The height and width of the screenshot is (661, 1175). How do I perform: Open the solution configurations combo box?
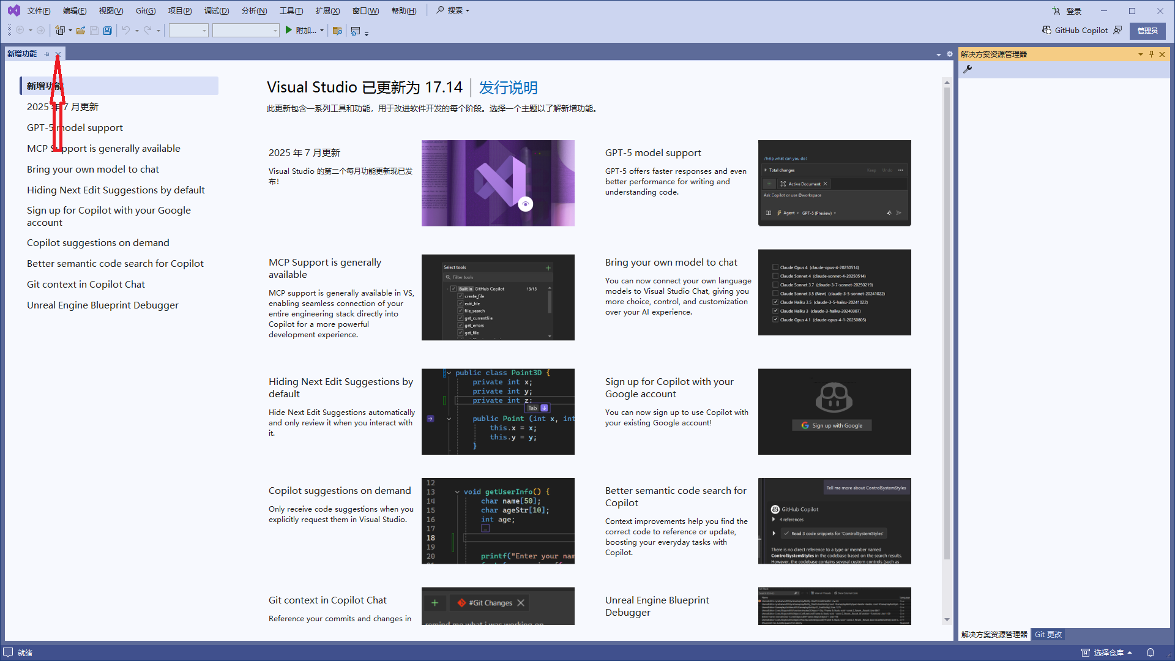188,31
